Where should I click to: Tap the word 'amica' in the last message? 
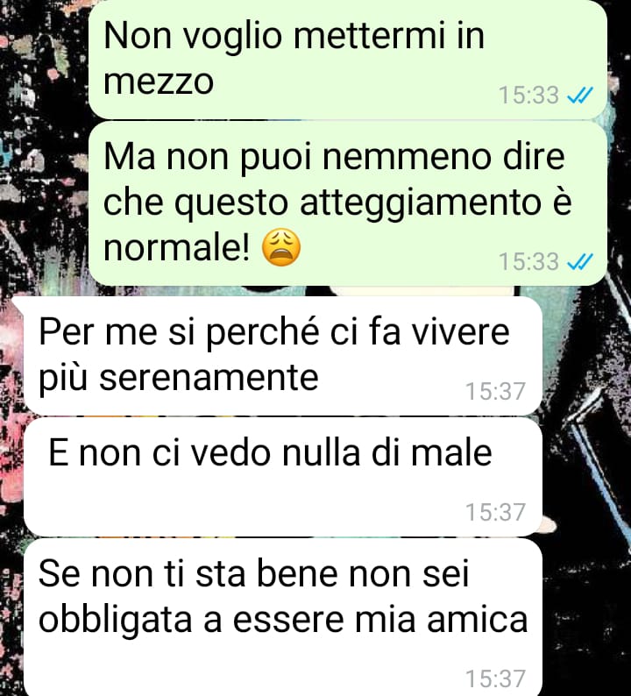pyautogui.click(x=478, y=620)
